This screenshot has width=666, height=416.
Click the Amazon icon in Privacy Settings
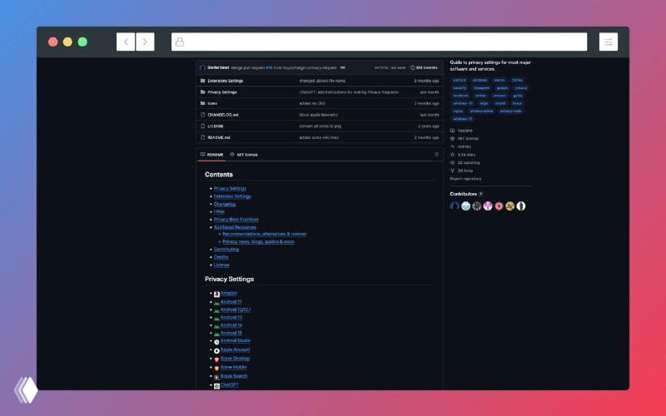[x=216, y=294]
